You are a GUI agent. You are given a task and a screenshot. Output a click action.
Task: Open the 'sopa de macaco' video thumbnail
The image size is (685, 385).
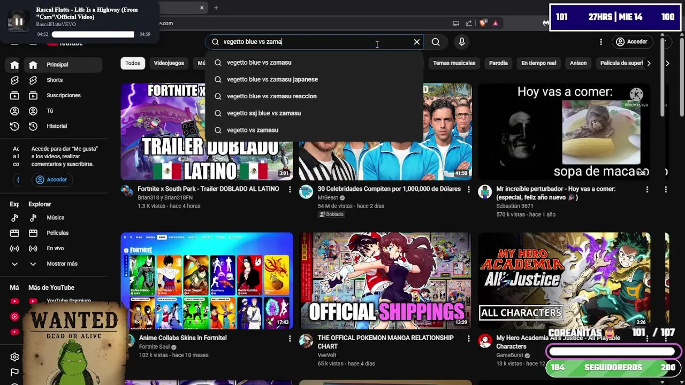coord(564,132)
